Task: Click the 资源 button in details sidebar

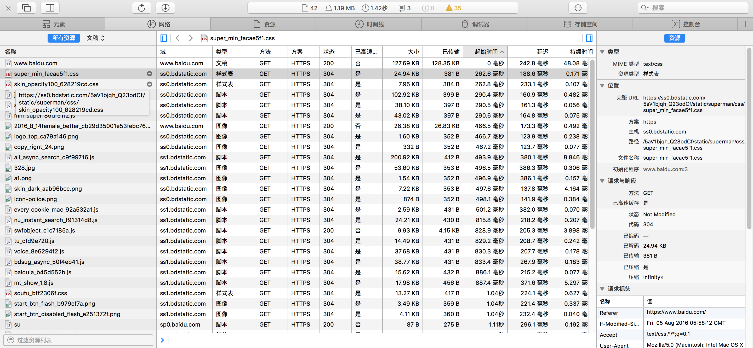Action: 675,38
